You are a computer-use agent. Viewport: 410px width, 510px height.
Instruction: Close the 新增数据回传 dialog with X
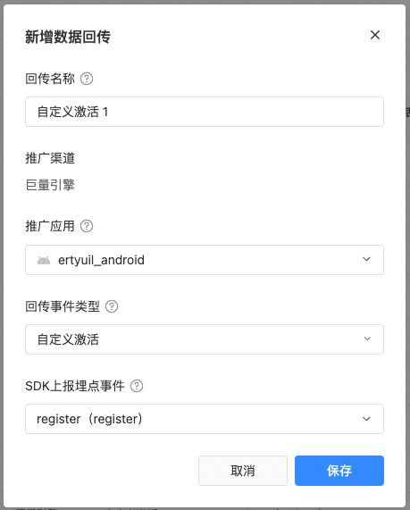[x=375, y=35]
